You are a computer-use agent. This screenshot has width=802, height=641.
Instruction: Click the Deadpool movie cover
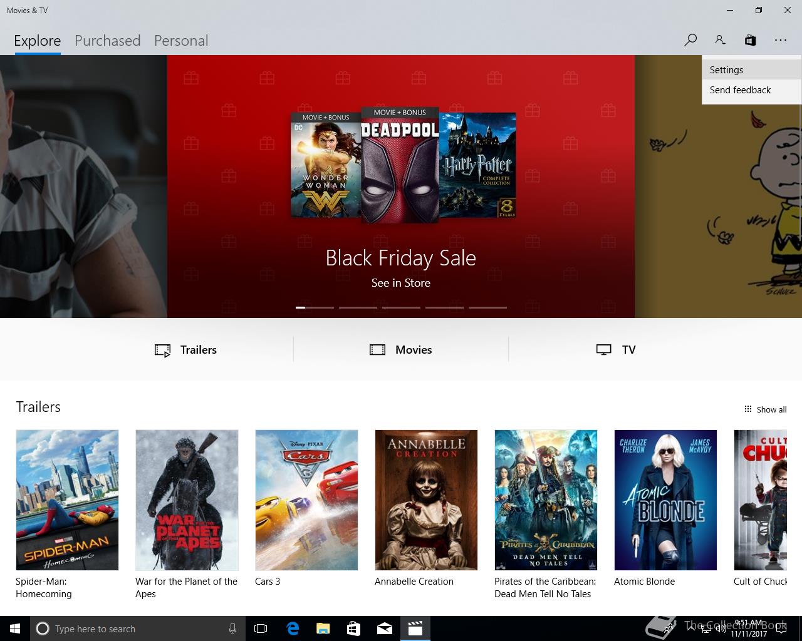400,165
